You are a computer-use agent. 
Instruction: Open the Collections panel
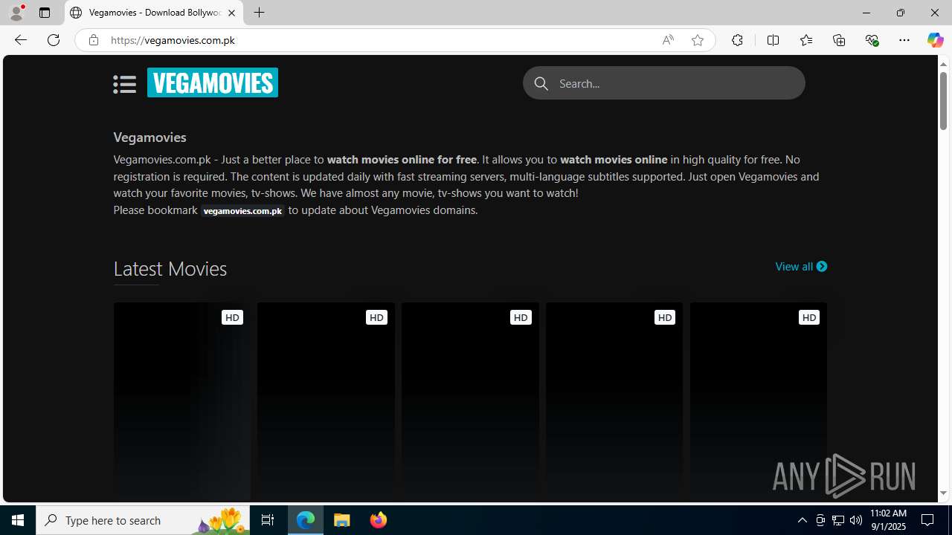pos(839,40)
